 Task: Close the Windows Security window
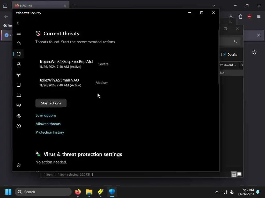coord(214,13)
